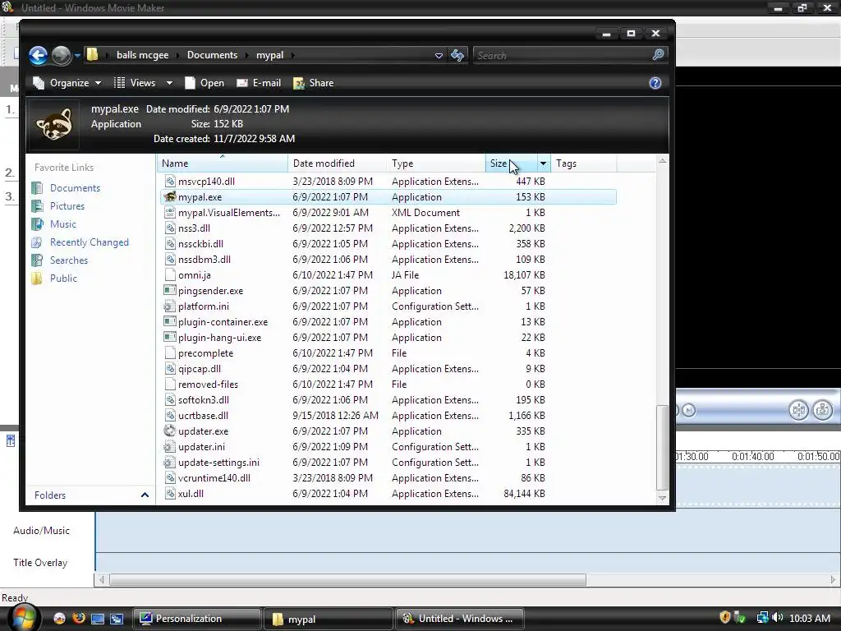Select the precomplete file name
Image resolution: width=841 pixels, height=631 pixels.
tap(206, 353)
